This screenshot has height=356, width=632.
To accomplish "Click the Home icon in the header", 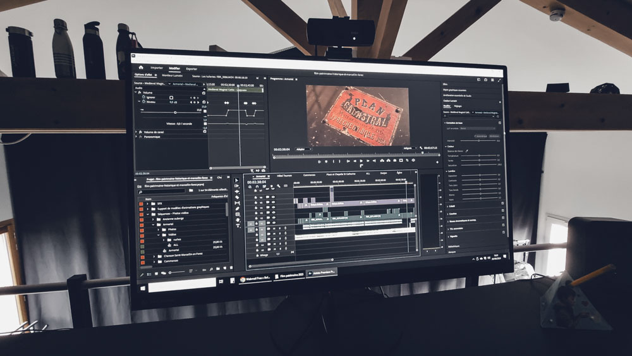I will (141, 67).
